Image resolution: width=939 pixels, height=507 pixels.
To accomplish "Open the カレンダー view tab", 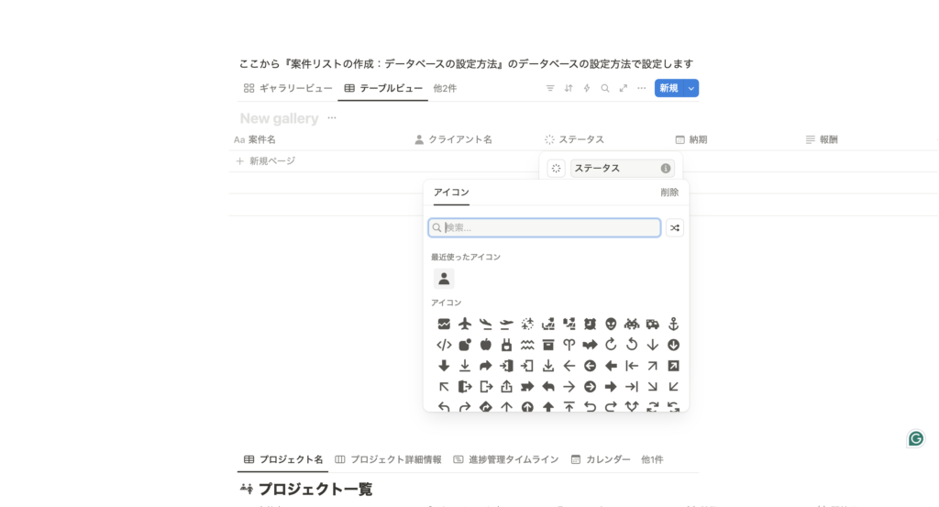I will [601, 459].
